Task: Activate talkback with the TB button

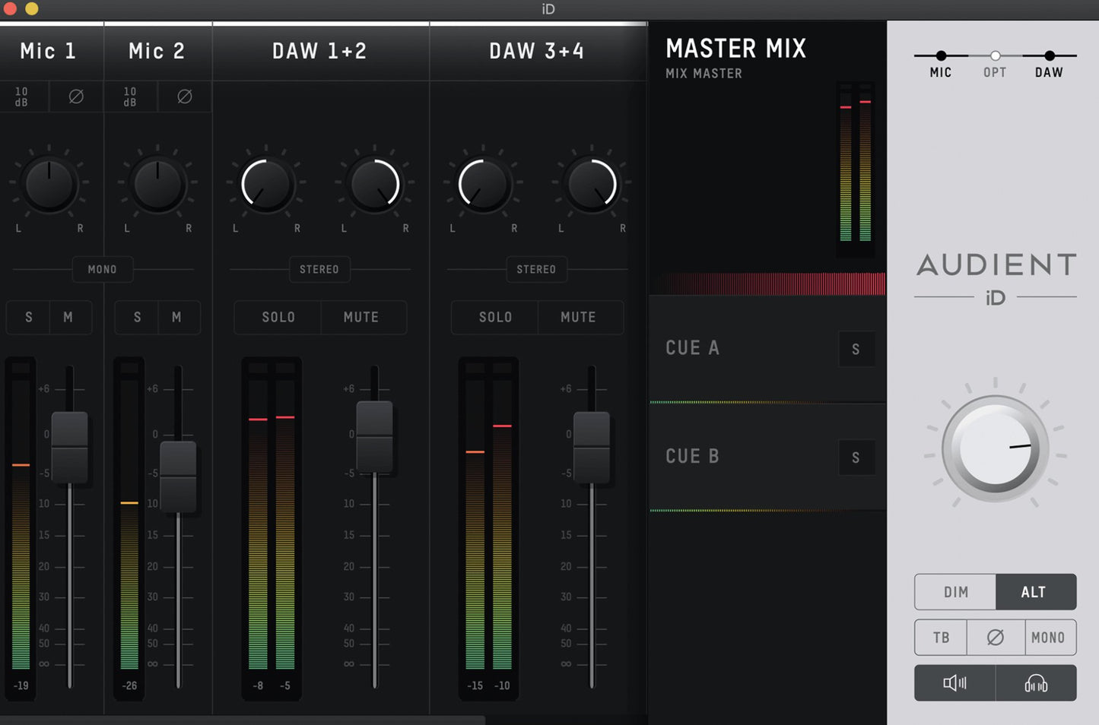Action: tap(940, 637)
